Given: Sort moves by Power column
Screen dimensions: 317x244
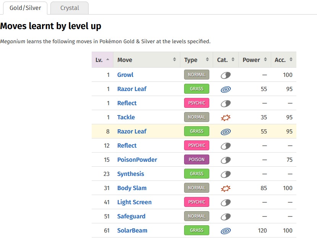Looking at the screenshot, I should tap(254, 60).
